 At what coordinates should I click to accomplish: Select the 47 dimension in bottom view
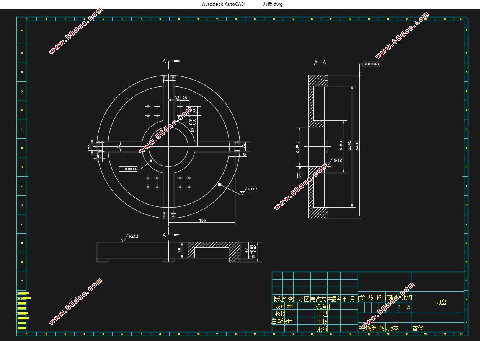pos(247,250)
